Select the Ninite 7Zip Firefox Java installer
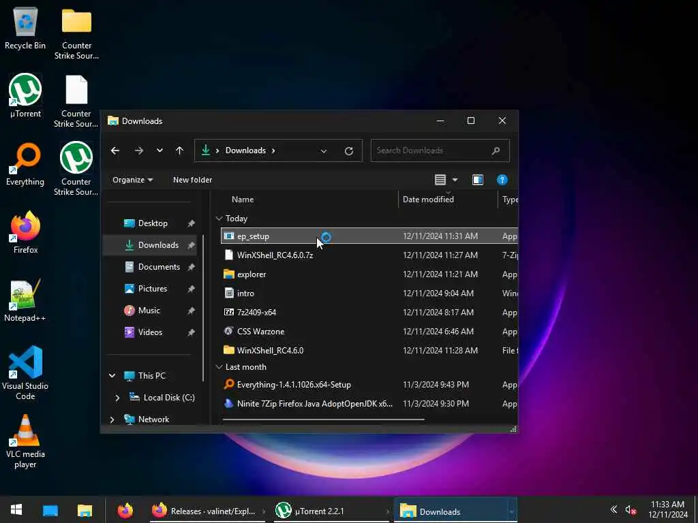 tap(369, 404)
